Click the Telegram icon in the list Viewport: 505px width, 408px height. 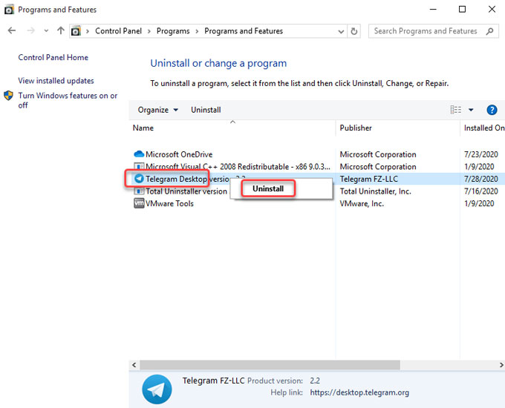click(139, 178)
